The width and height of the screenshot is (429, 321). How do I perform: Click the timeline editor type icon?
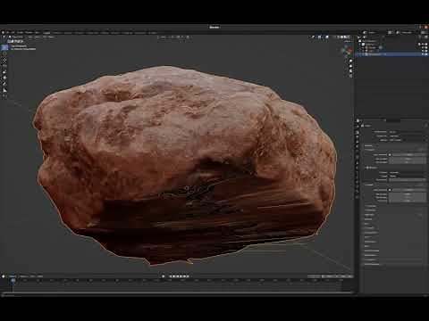(4, 276)
